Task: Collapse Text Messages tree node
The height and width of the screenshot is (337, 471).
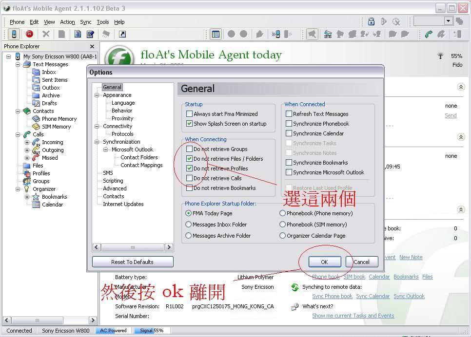Action: (x=18, y=64)
